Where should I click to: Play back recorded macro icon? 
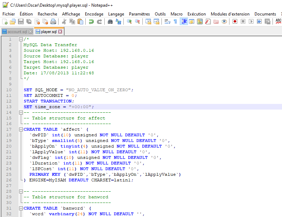251,21
